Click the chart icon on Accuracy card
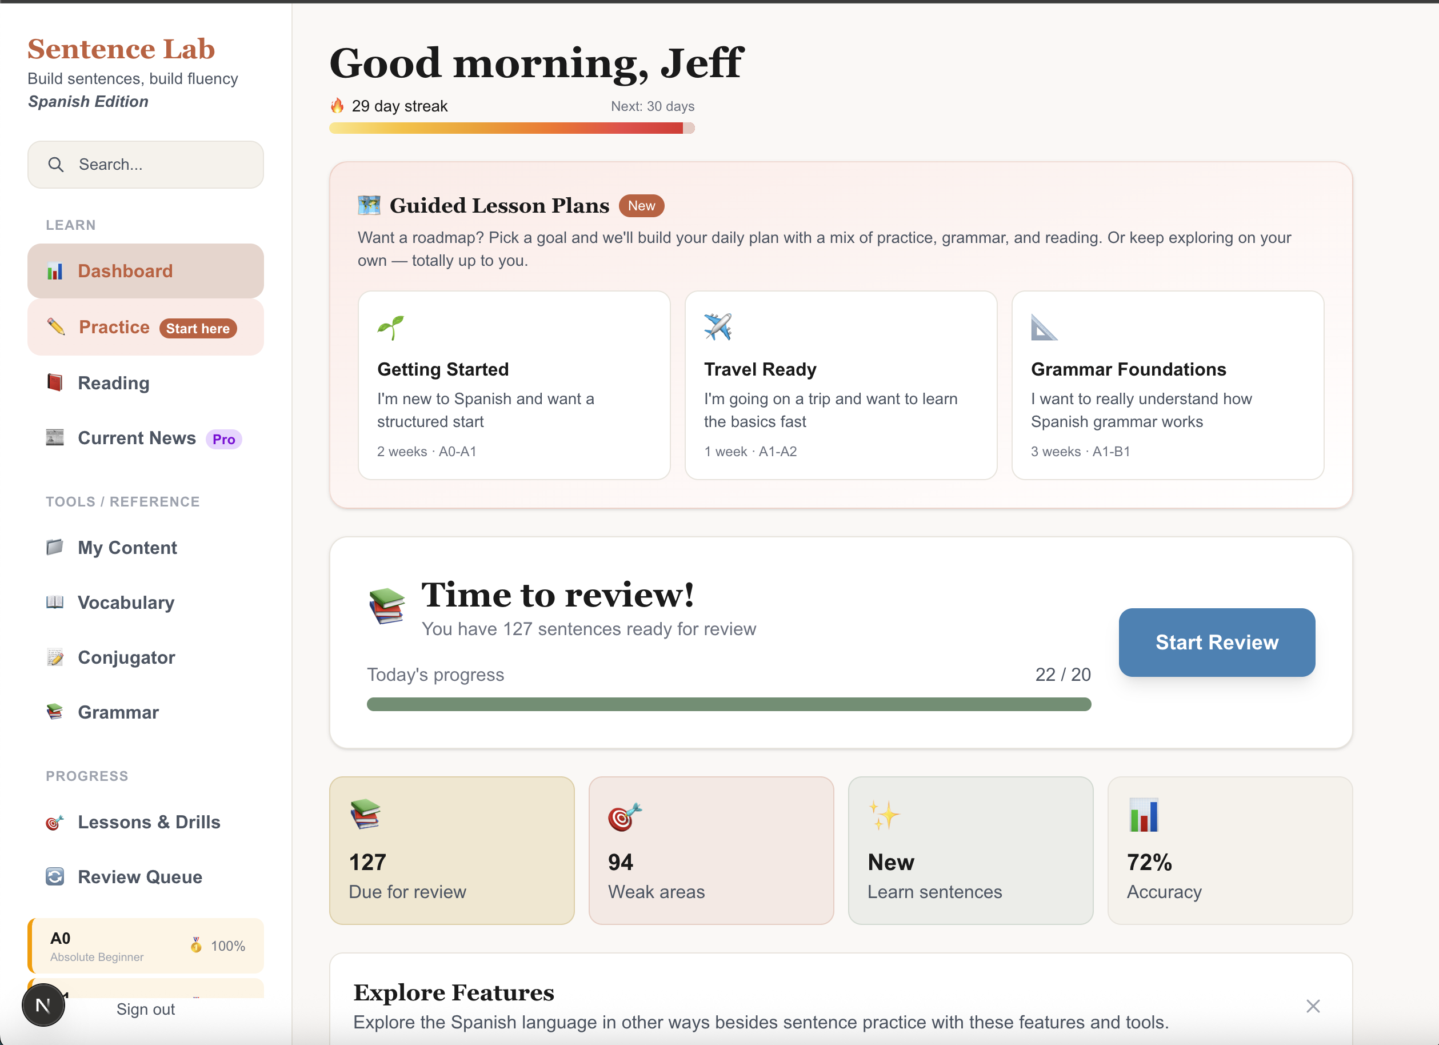The height and width of the screenshot is (1045, 1439). [1144, 815]
